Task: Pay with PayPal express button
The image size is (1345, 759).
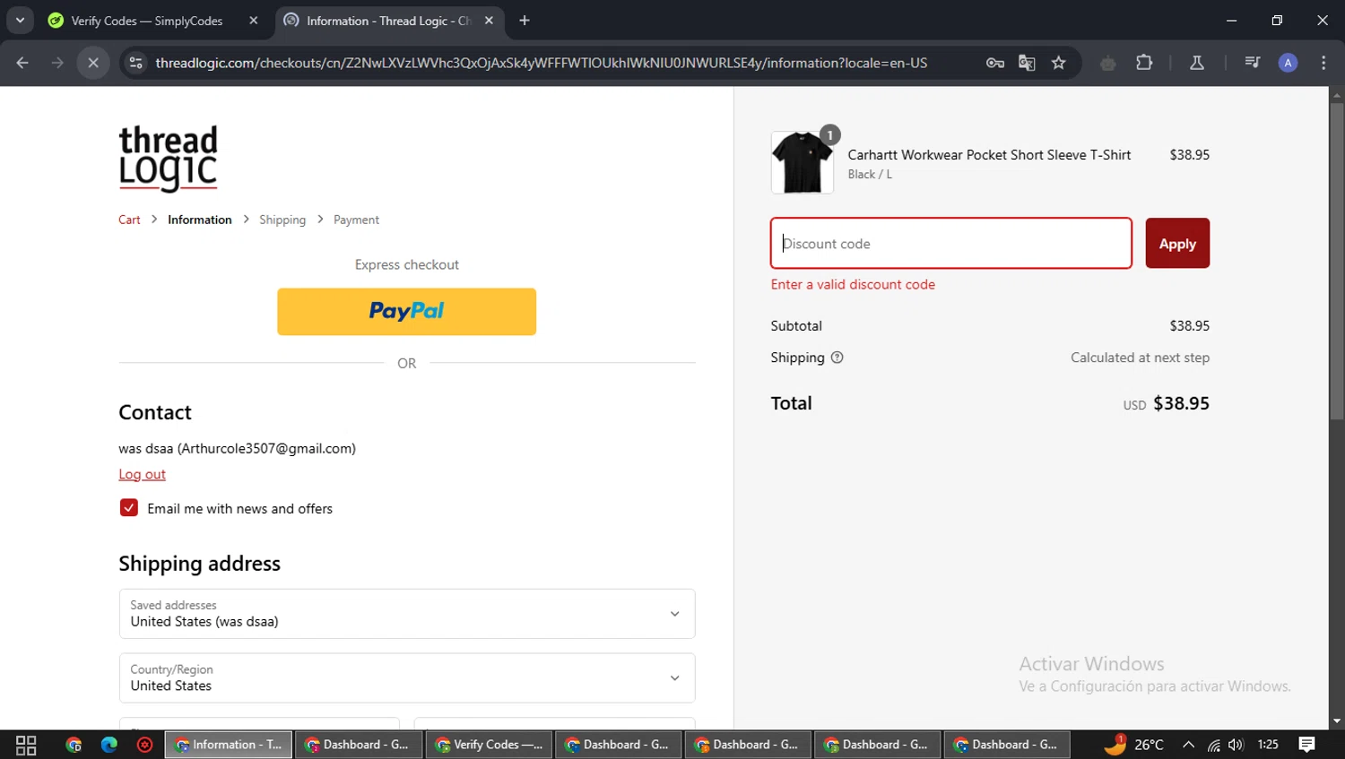Action: (406, 312)
